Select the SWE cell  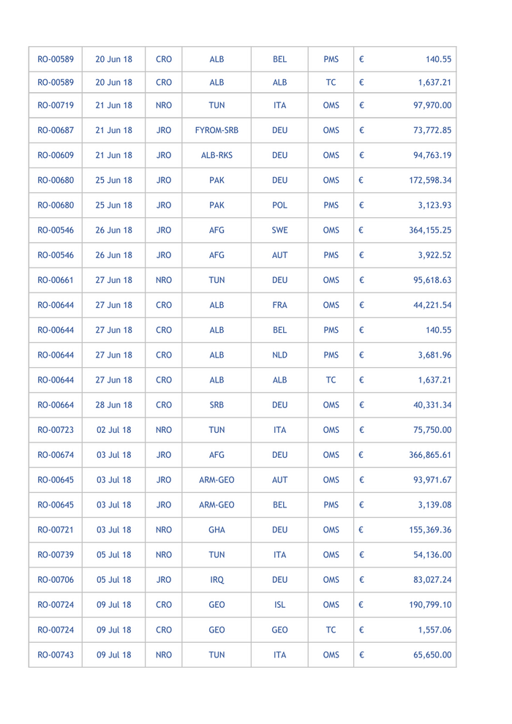coord(279,230)
